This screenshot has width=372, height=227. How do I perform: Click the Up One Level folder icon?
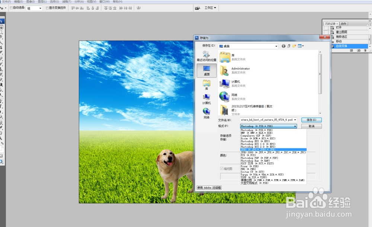pos(289,46)
